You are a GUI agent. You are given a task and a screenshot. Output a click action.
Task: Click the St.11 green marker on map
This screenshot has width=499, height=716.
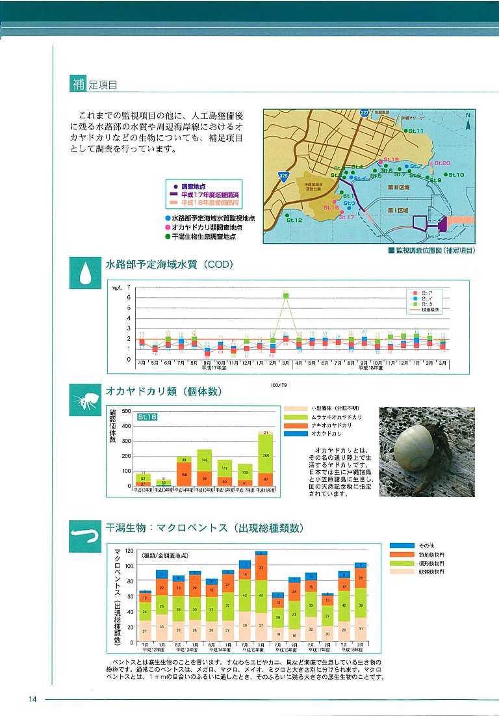pos(405,131)
